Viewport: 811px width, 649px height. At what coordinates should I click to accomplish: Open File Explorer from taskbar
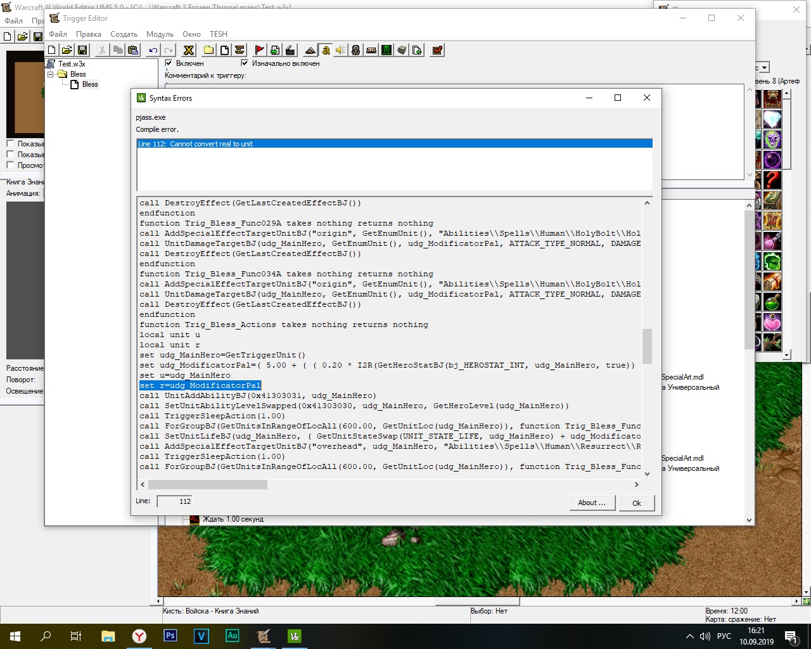click(108, 636)
